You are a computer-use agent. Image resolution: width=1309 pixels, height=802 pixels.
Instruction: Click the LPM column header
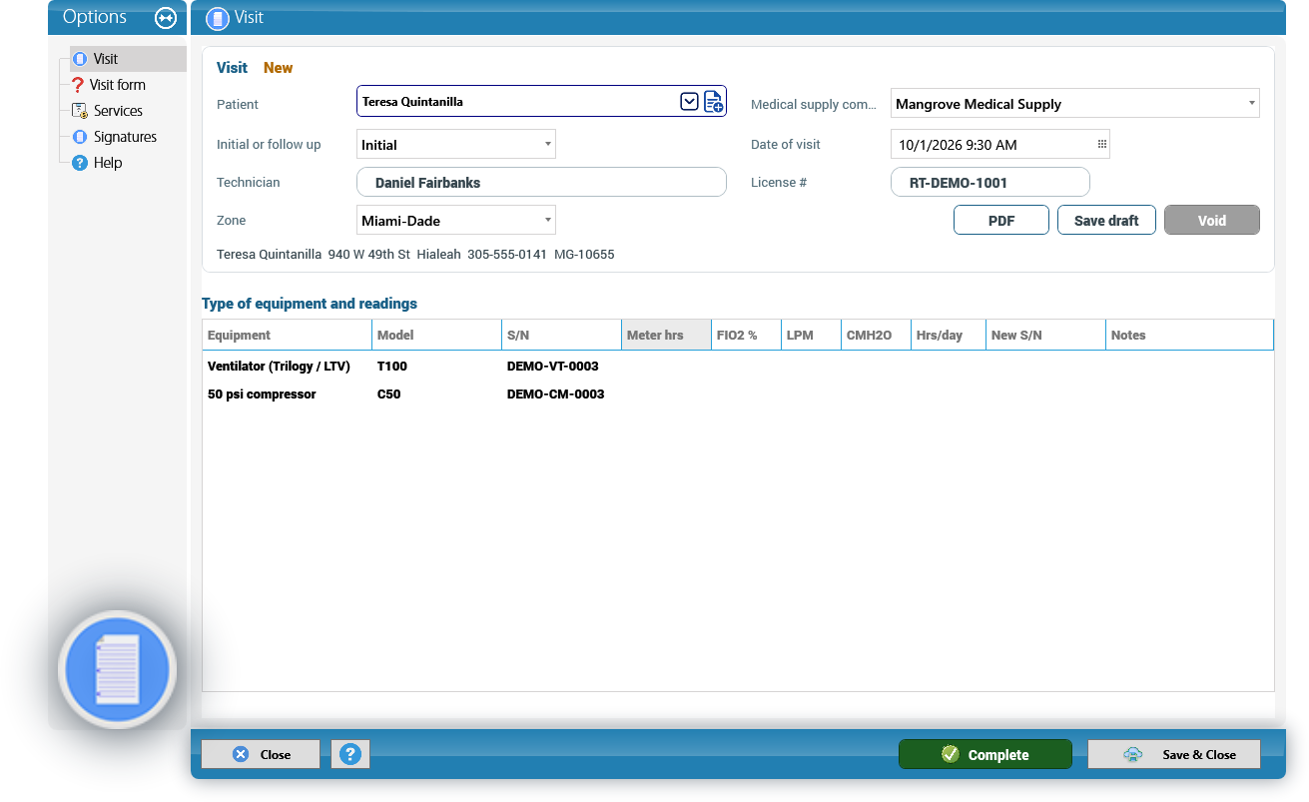pos(811,335)
